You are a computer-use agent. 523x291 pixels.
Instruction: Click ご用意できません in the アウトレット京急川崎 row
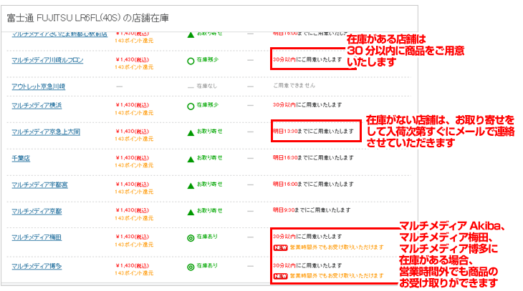tap(294, 86)
